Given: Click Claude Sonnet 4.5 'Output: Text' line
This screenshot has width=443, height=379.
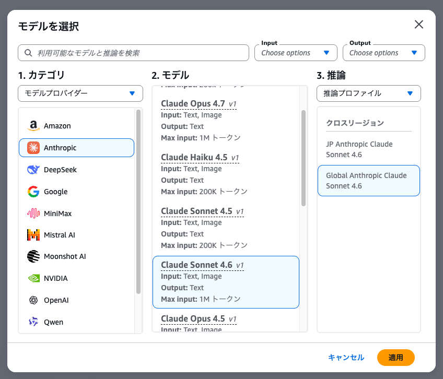Looking at the screenshot, I should [x=182, y=234].
